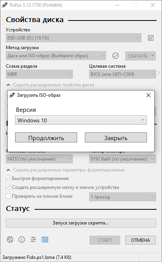This screenshot has height=262, width=162.
Task: Open application settings sliders icon
Action: [33, 240]
